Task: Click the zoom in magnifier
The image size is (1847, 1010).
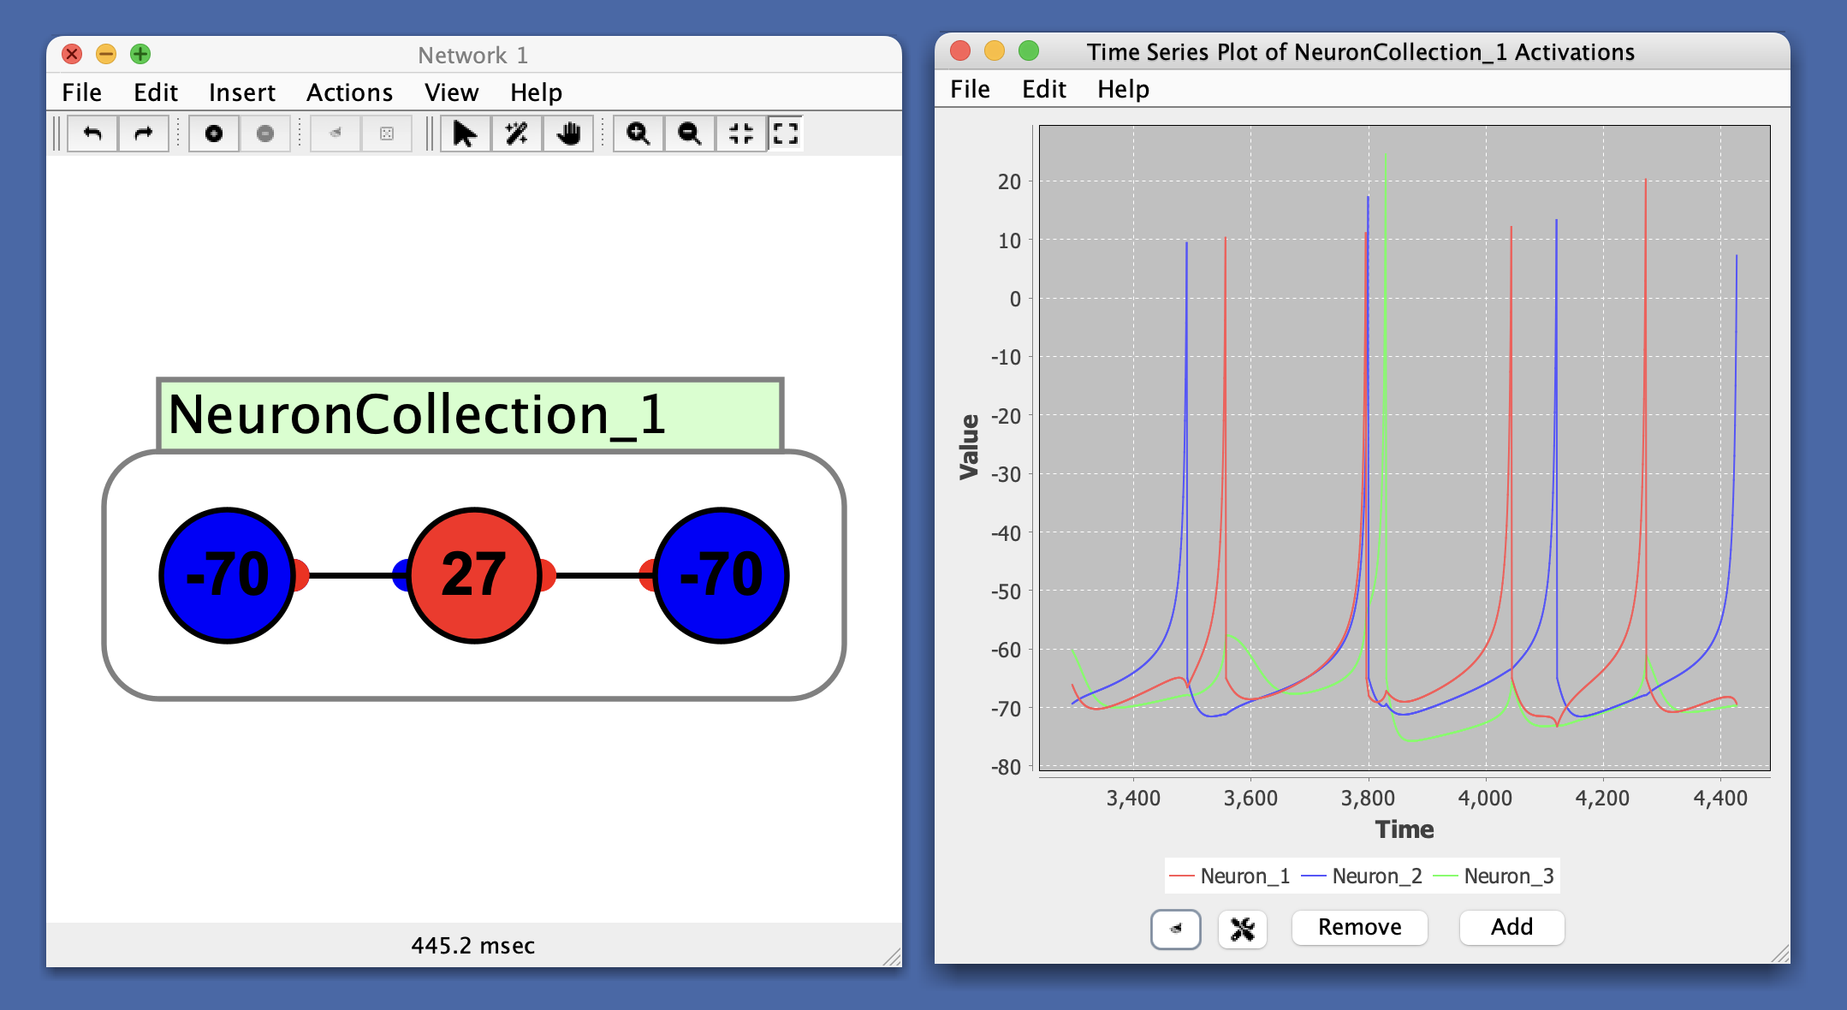Action: click(x=638, y=134)
